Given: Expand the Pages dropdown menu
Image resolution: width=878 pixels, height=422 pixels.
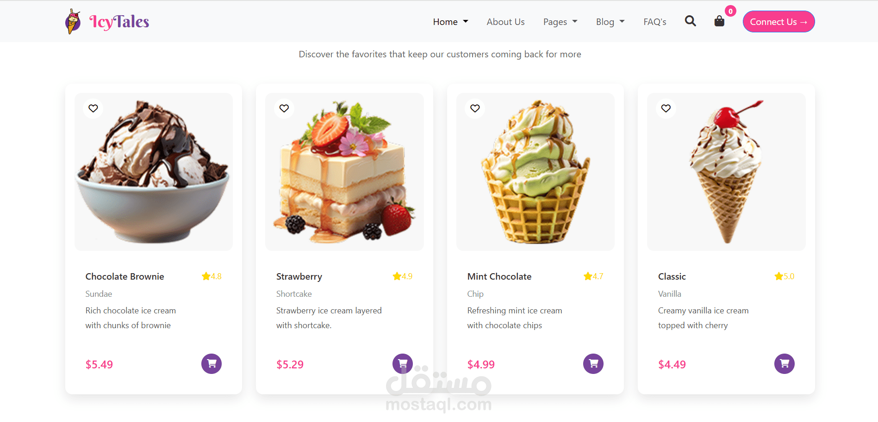Looking at the screenshot, I should [560, 22].
